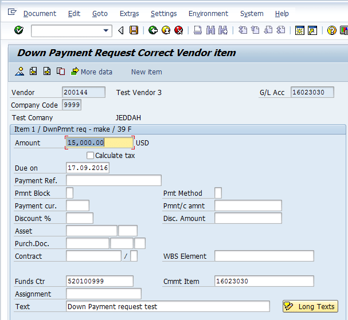The width and height of the screenshot is (348, 320).
Task: Click the Find binoculars icon
Action: coord(210,30)
